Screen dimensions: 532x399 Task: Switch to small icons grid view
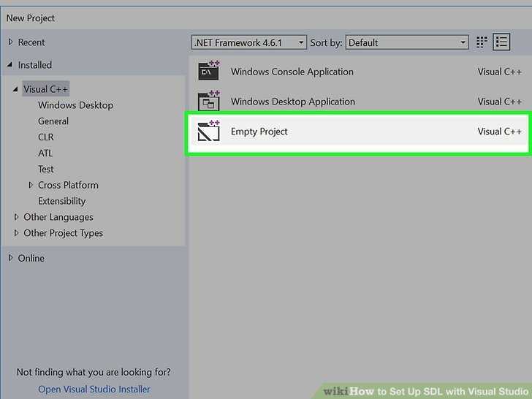point(482,42)
